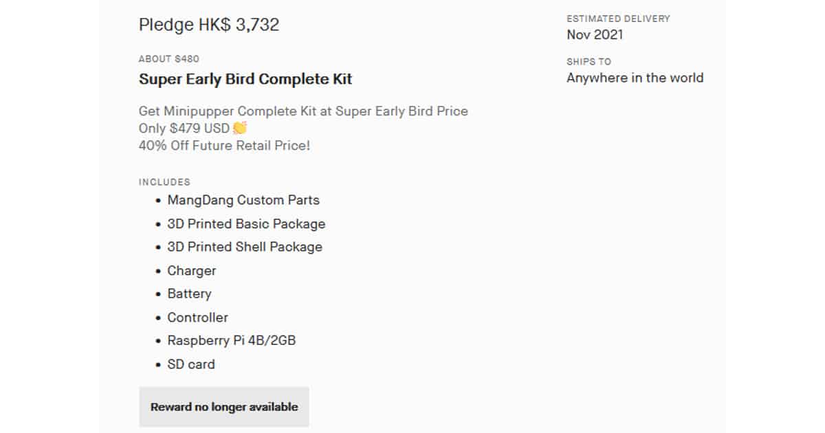Image resolution: width=825 pixels, height=433 pixels.
Task: Select the 3D Printed Basic Package item
Action: point(246,224)
